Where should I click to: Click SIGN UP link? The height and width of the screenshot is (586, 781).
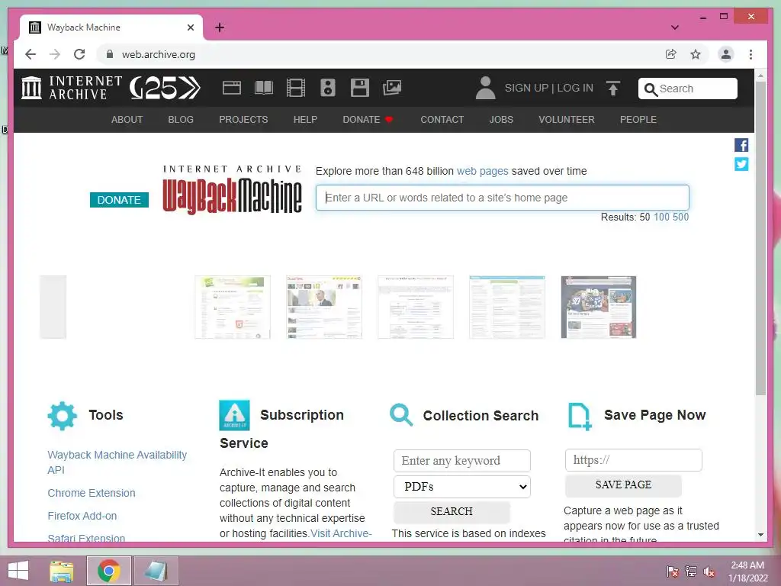point(526,89)
